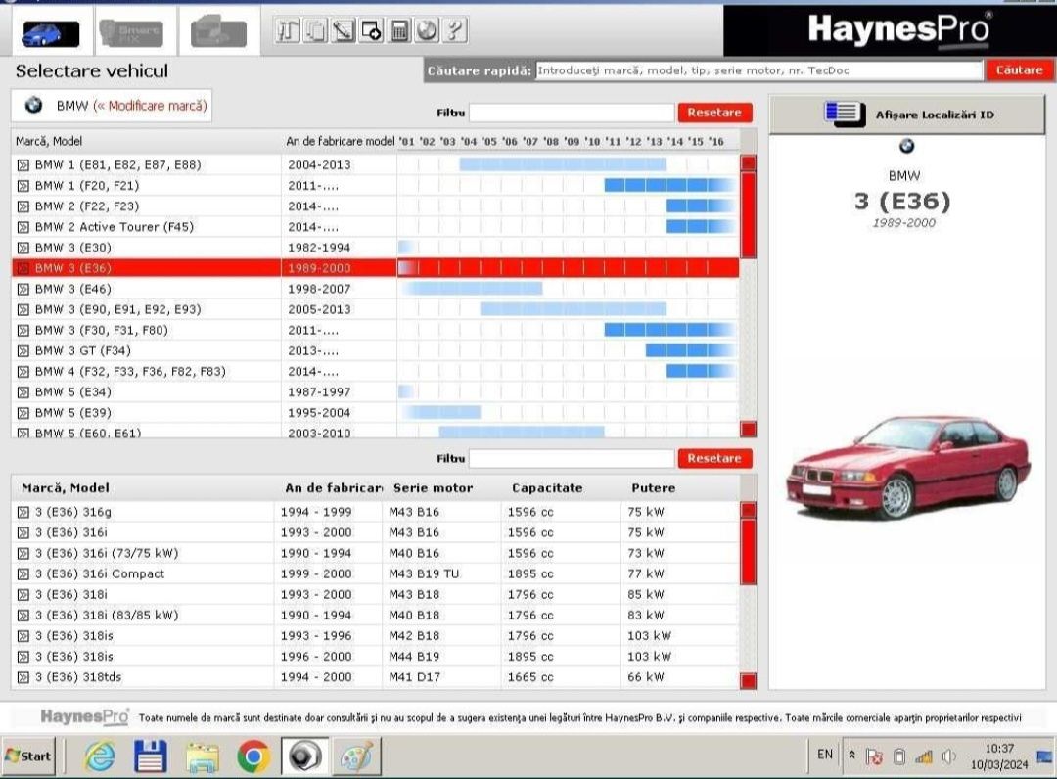Open Windows Explorer folder on the taskbar
1057x779 pixels.
(x=203, y=757)
